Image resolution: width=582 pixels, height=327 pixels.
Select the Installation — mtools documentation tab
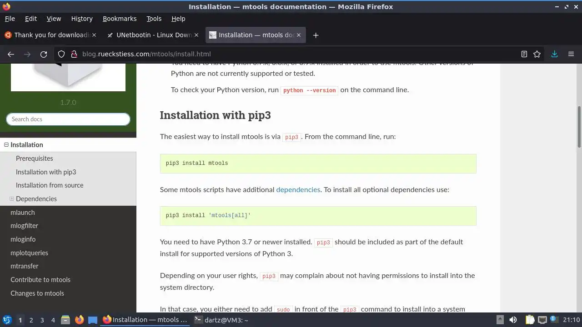[256, 35]
